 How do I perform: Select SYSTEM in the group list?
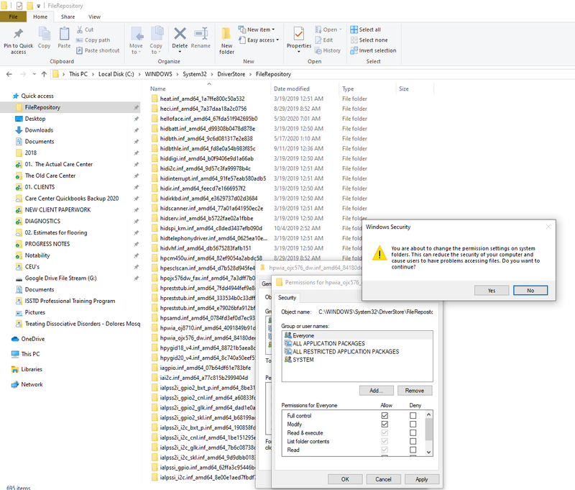[303, 360]
